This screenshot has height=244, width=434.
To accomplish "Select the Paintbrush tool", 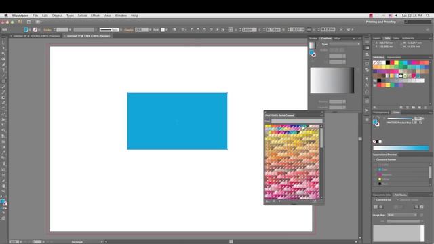I will point(3,87).
